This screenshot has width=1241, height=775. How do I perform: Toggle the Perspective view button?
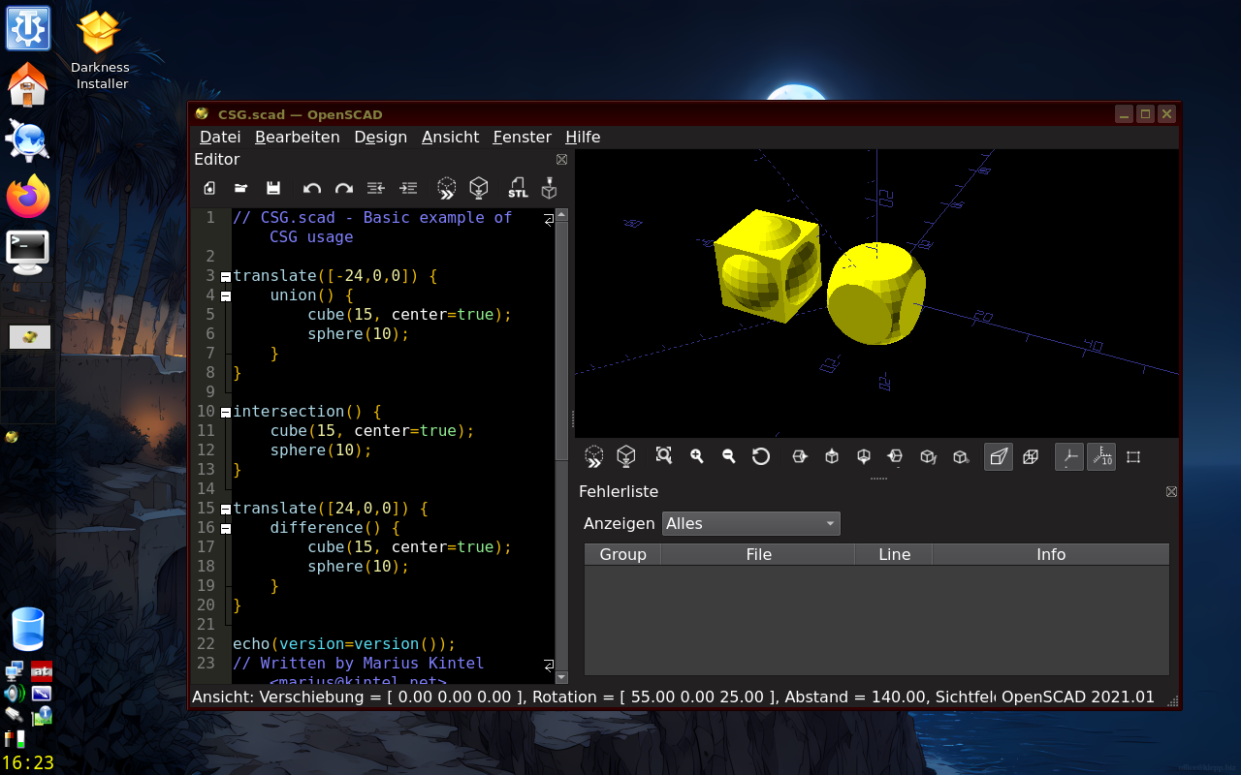pyautogui.click(x=999, y=456)
